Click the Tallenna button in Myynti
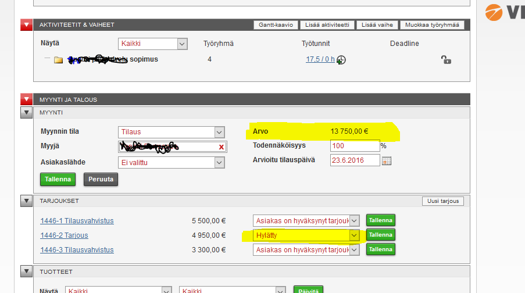The height and width of the screenshot is (293, 525). tap(58, 179)
